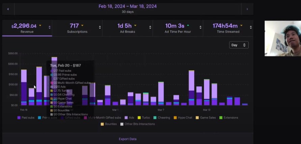The height and width of the screenshot is (144, 301).
Task: Toggle Cheering series visibility in legend
Action: [x=161, y=118]
